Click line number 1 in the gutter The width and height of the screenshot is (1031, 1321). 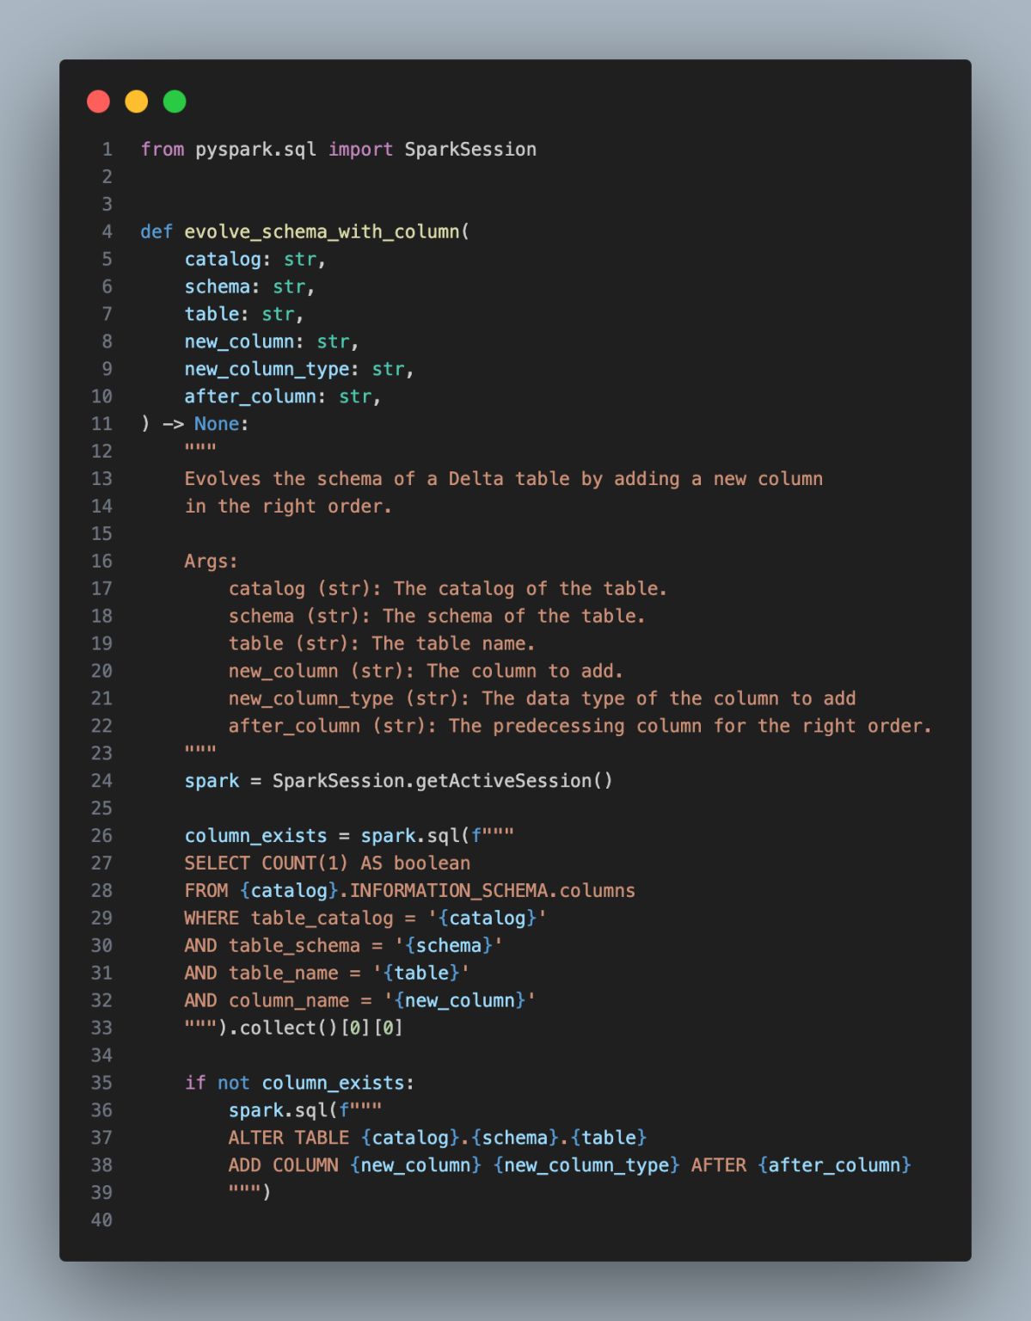pos(107,150)
